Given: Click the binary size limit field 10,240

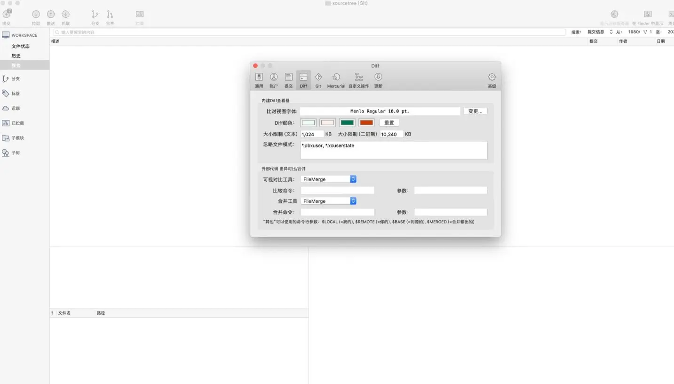Looking at the screenshot, I should [391, 134].
